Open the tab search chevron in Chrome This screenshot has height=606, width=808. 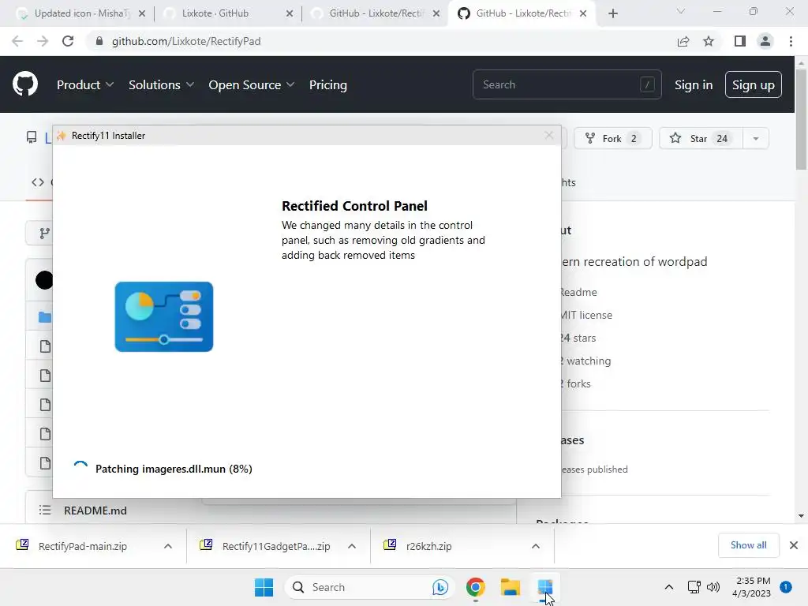click(681, 11)
